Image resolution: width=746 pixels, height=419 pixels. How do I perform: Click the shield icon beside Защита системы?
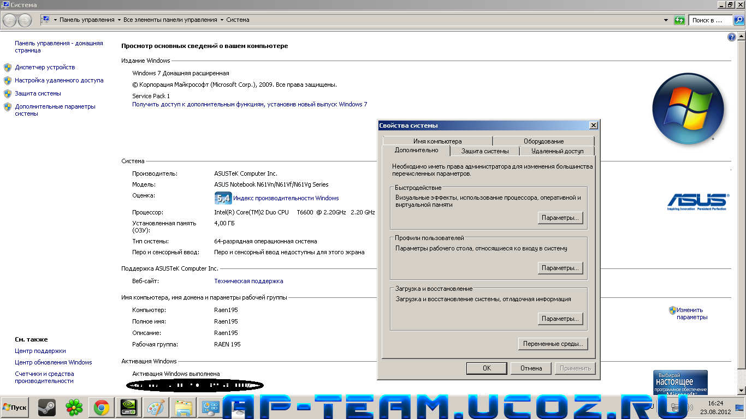click(8, 94)
